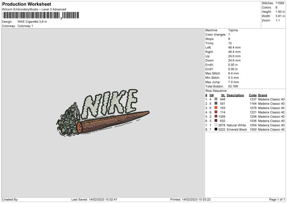Screen dimensions: 287x203
Task: Select the color swatch for code 1337
Action: click(216, 99)
